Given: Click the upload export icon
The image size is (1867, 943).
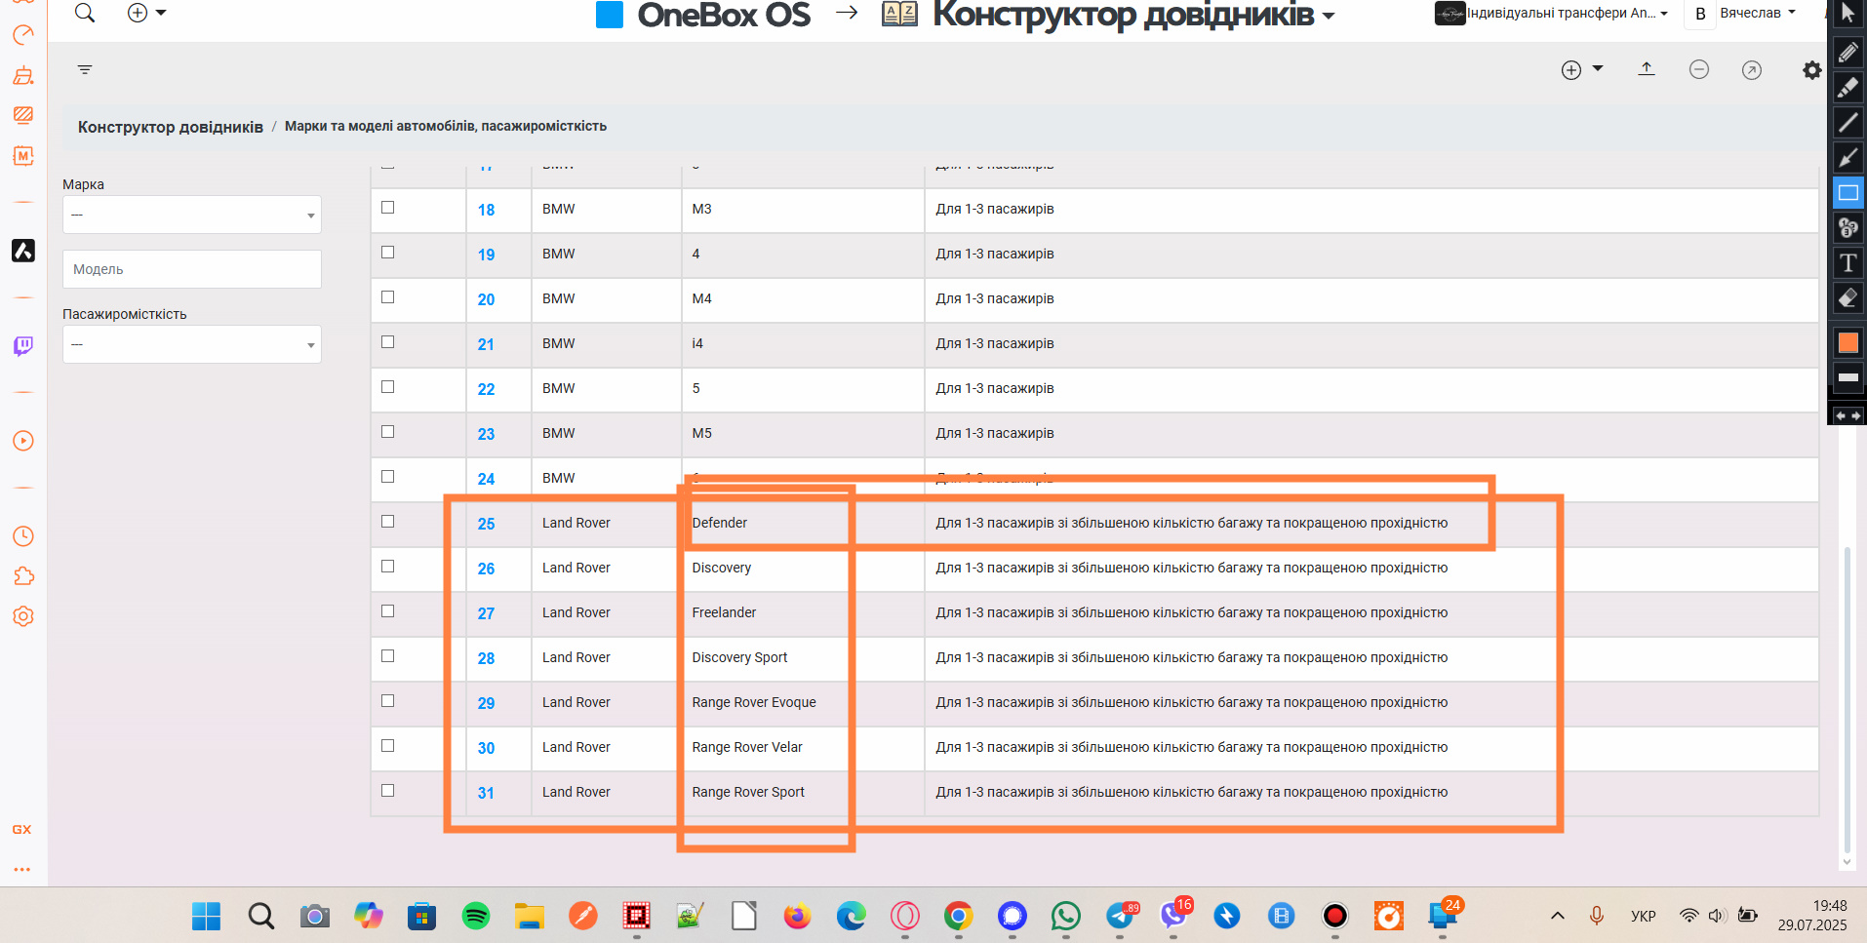Looking at the screenshot, I should click(x=1647, y=68).
